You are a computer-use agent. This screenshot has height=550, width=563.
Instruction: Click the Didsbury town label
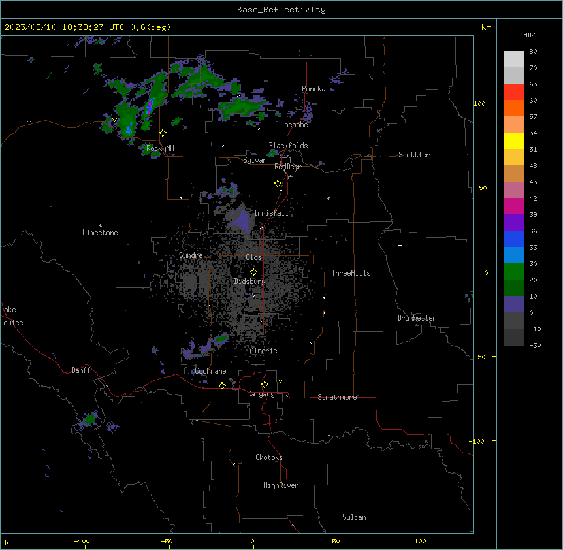pos(250,282)
